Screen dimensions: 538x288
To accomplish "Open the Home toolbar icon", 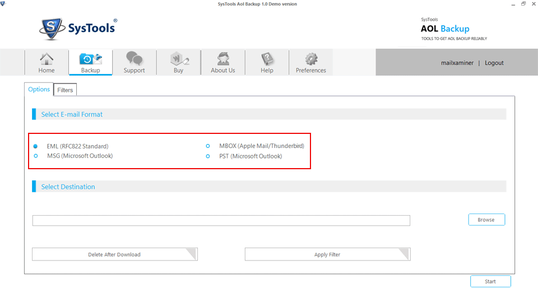I will [x=47, y=63].
